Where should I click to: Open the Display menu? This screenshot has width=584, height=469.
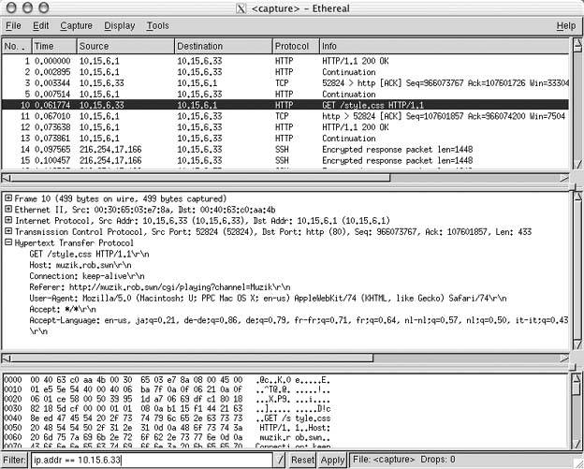119,26
